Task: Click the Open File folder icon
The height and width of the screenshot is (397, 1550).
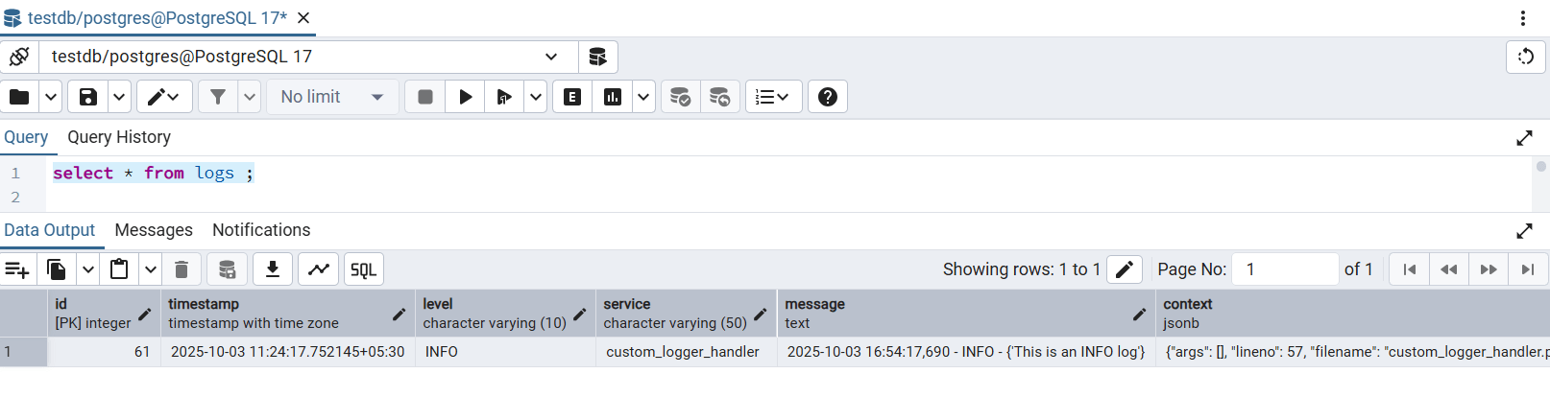Action: click(19, 97)
